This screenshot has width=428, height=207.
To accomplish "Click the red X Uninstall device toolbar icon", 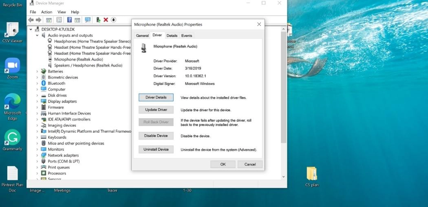I will pyautogui.click(x=106, y=20).
